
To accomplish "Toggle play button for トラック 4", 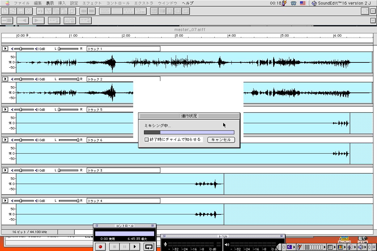I will (5, 201).
